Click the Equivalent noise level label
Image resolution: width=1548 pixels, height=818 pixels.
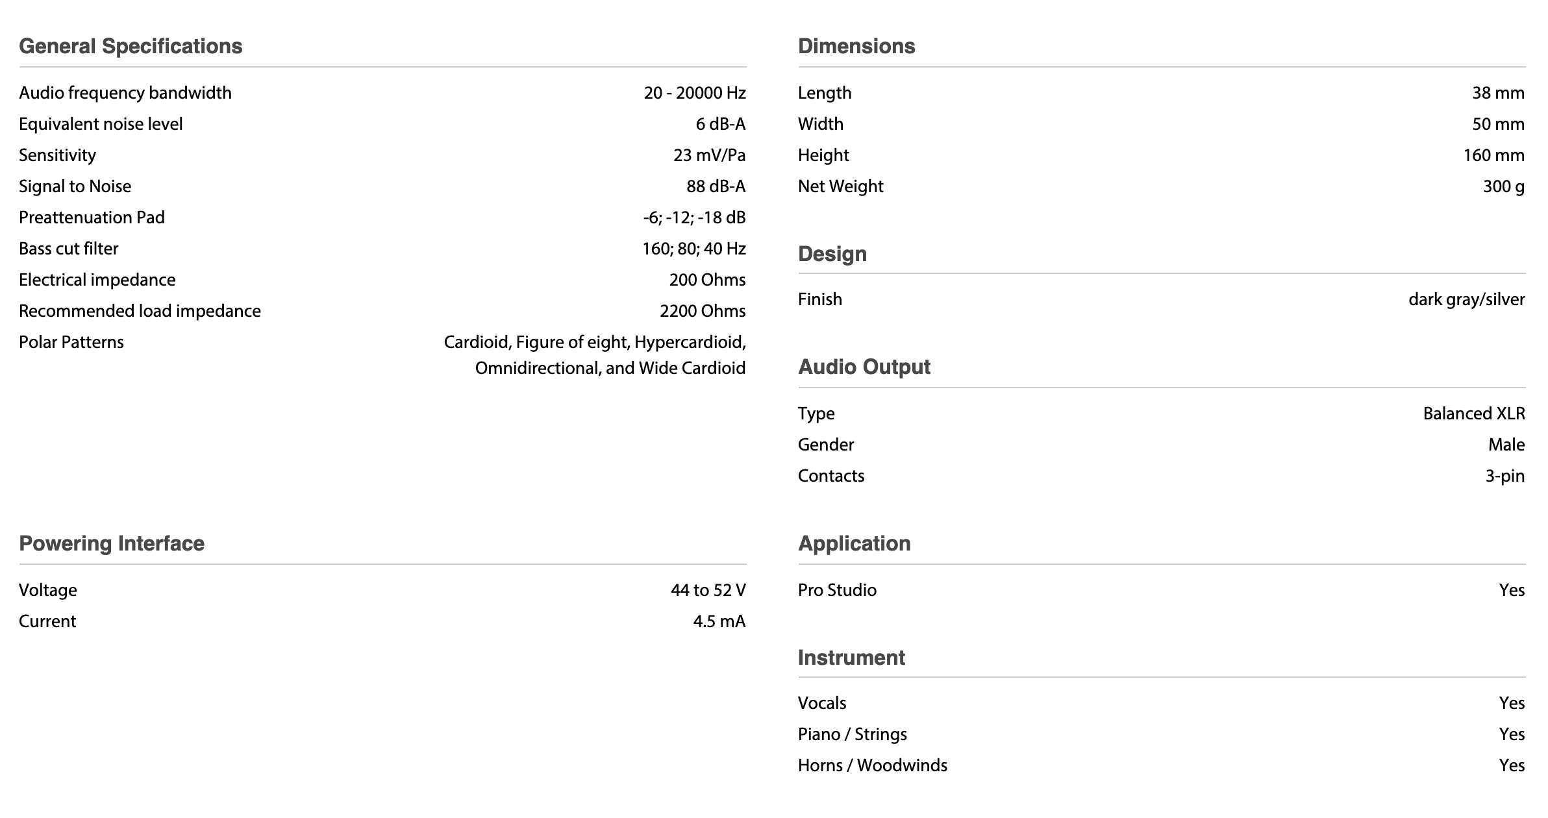coord(101,124)
